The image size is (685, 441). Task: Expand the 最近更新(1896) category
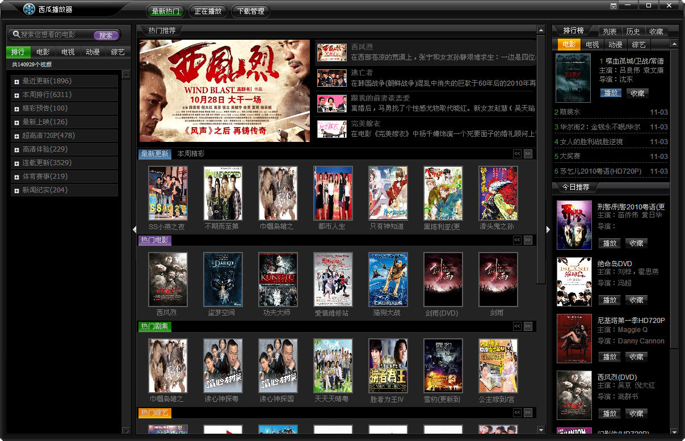17,82
